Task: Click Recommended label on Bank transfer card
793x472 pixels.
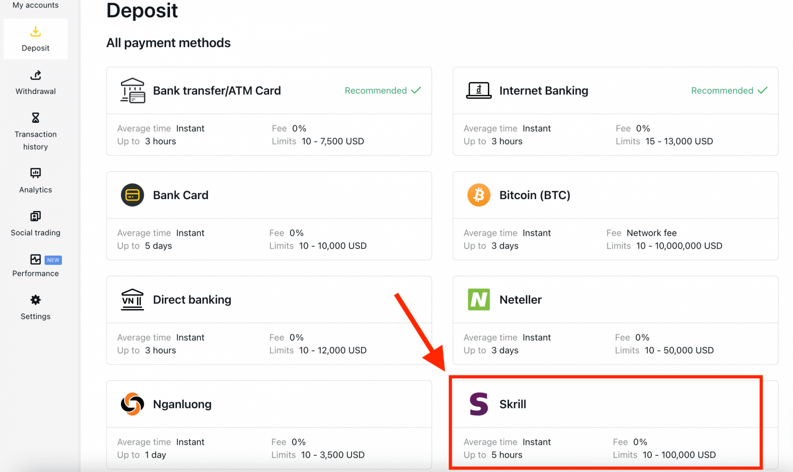Action: point(376,91)
